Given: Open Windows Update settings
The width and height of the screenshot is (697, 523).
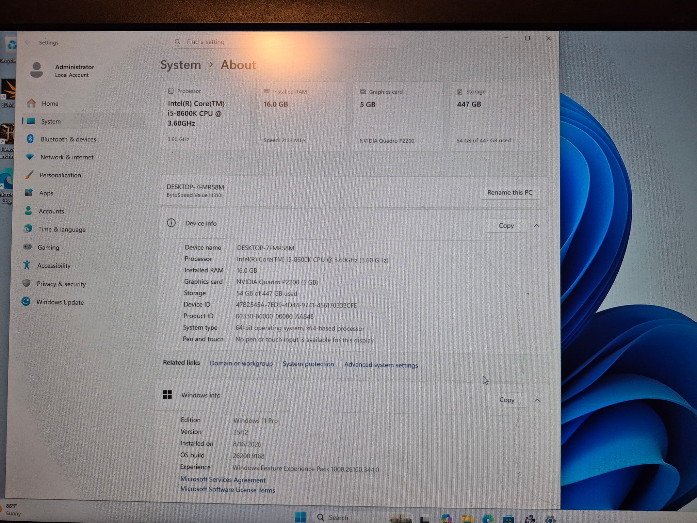Looking at the screenshot, I should pos(60,302).
